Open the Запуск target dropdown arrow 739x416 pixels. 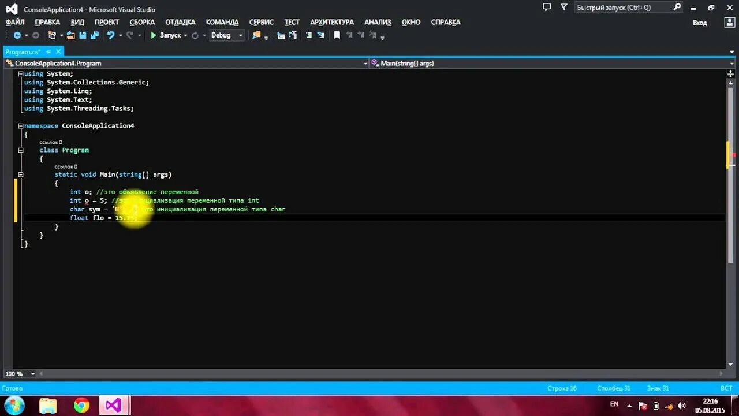pyautogui.click(x=185, y=35)
